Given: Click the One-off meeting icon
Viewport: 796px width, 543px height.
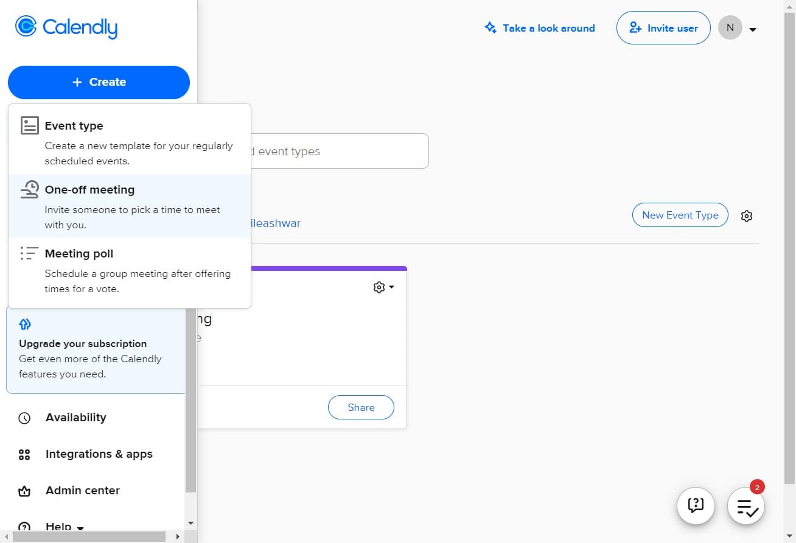Looking at the screenshot, I should [29, 190].
